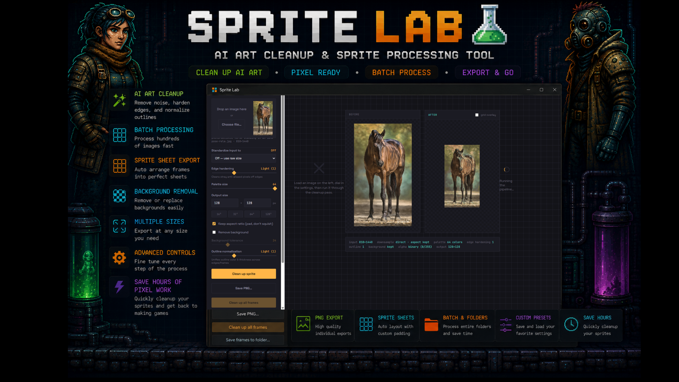
Task: Click the settings panel vertical scrollbar
Action: [283, 179]
